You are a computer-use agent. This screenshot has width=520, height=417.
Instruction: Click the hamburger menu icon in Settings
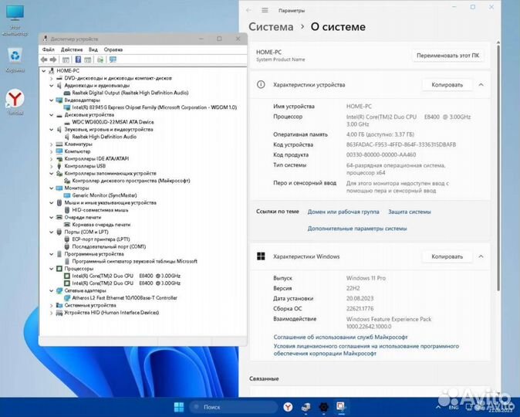pos(265,10)
